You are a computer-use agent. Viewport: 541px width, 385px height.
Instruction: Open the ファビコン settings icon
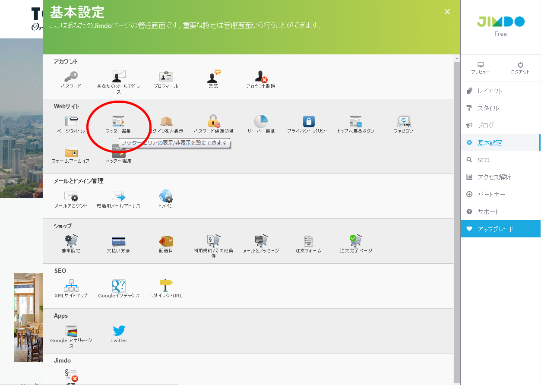pos(403,121)
